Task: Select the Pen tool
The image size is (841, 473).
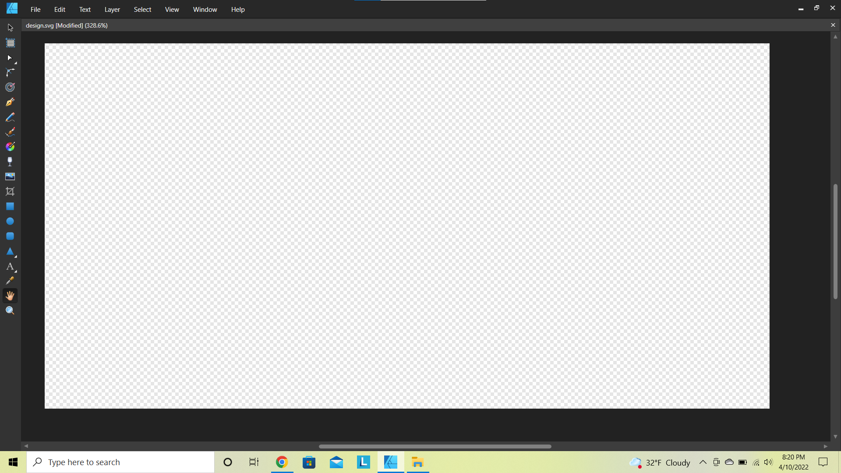Action: coord(10,102)
